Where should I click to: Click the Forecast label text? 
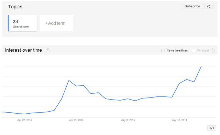point(203,51)
